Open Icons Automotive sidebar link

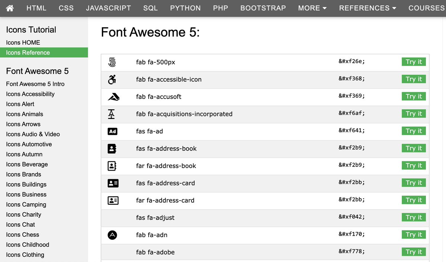click(29, 144)
